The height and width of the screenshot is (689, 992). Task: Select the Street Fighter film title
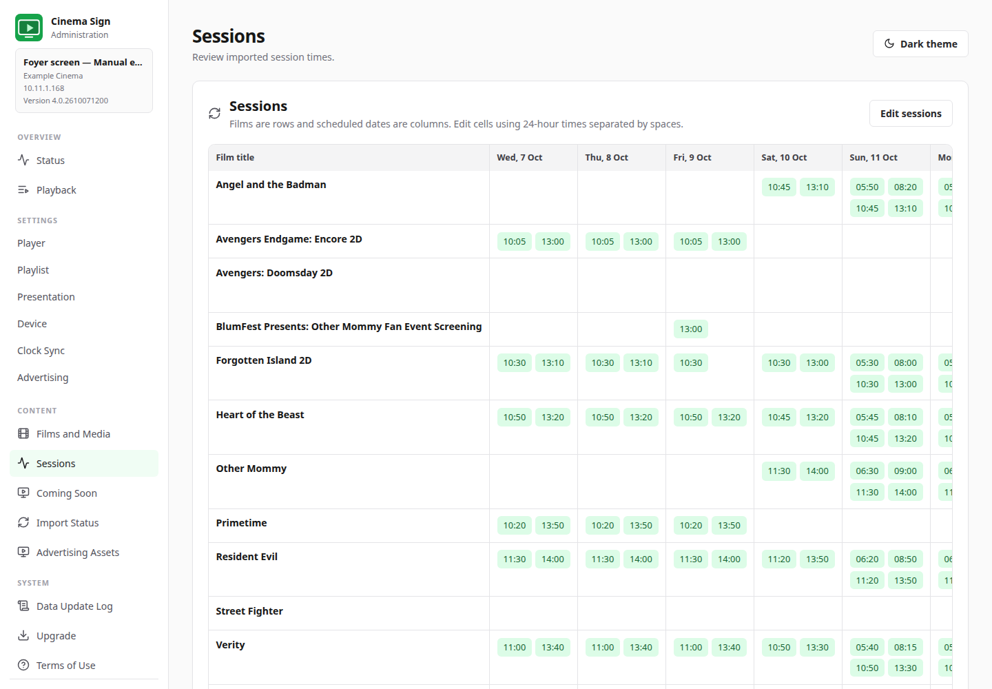pyautogui.click(x=249, y=611)
